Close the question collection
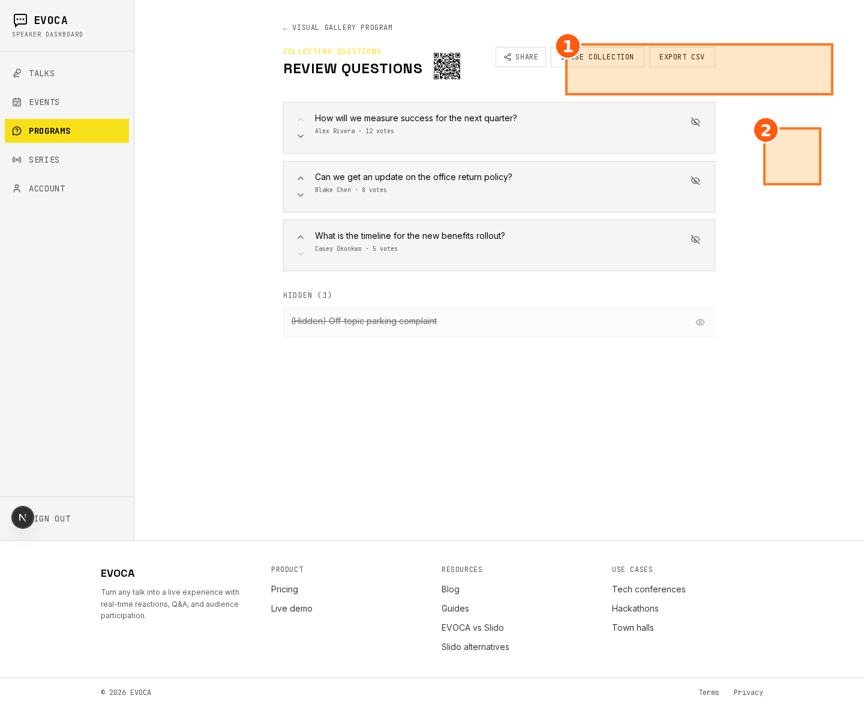864x707 pixels. [598, 57]
